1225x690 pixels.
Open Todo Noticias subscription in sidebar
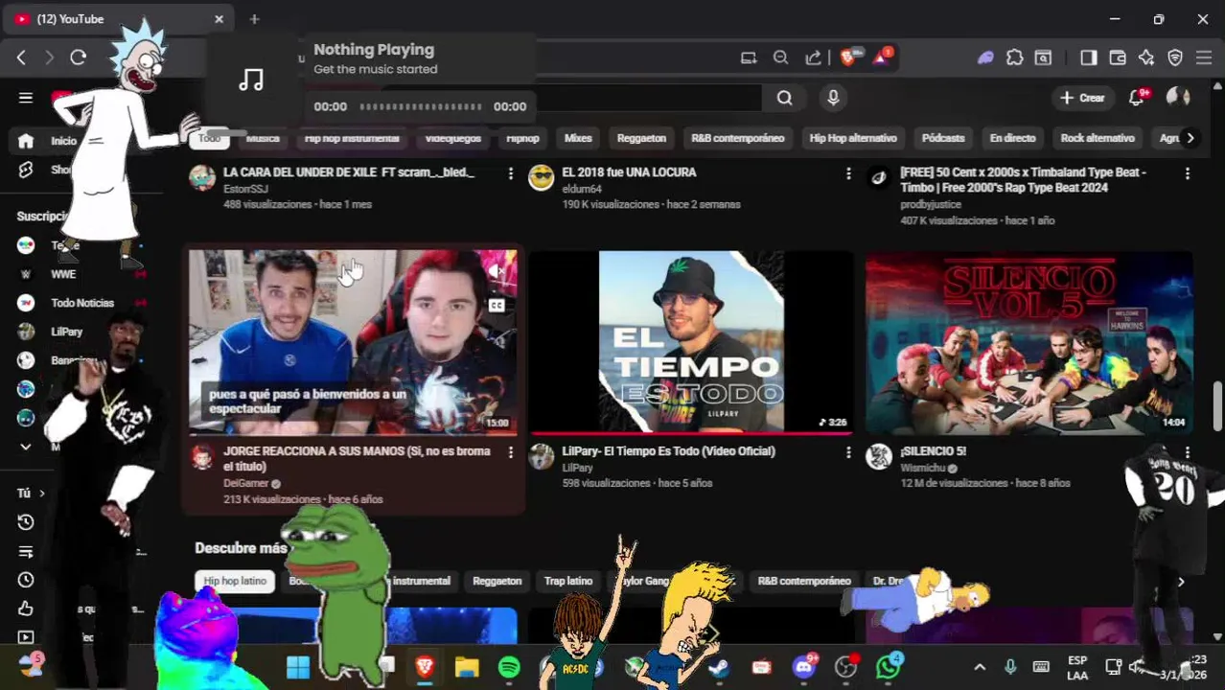coord(82,303)
